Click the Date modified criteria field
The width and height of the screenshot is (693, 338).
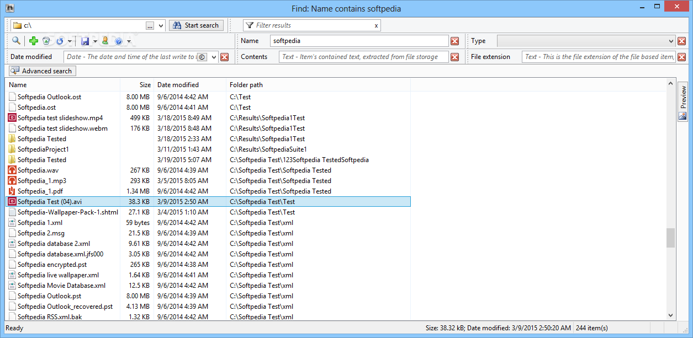(x=130, y=57)
